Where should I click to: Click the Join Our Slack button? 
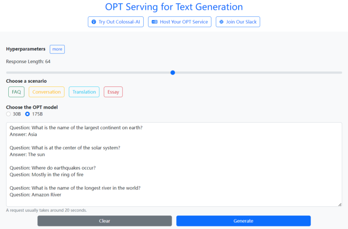(238, 22)
